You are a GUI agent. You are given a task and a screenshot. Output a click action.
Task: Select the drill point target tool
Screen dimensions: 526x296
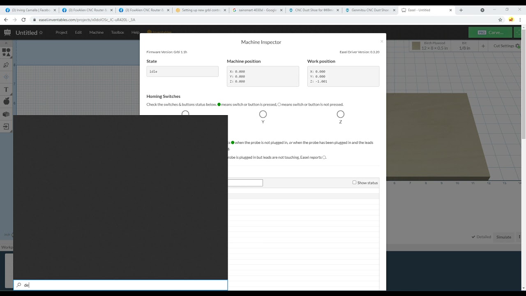[6, 77]
